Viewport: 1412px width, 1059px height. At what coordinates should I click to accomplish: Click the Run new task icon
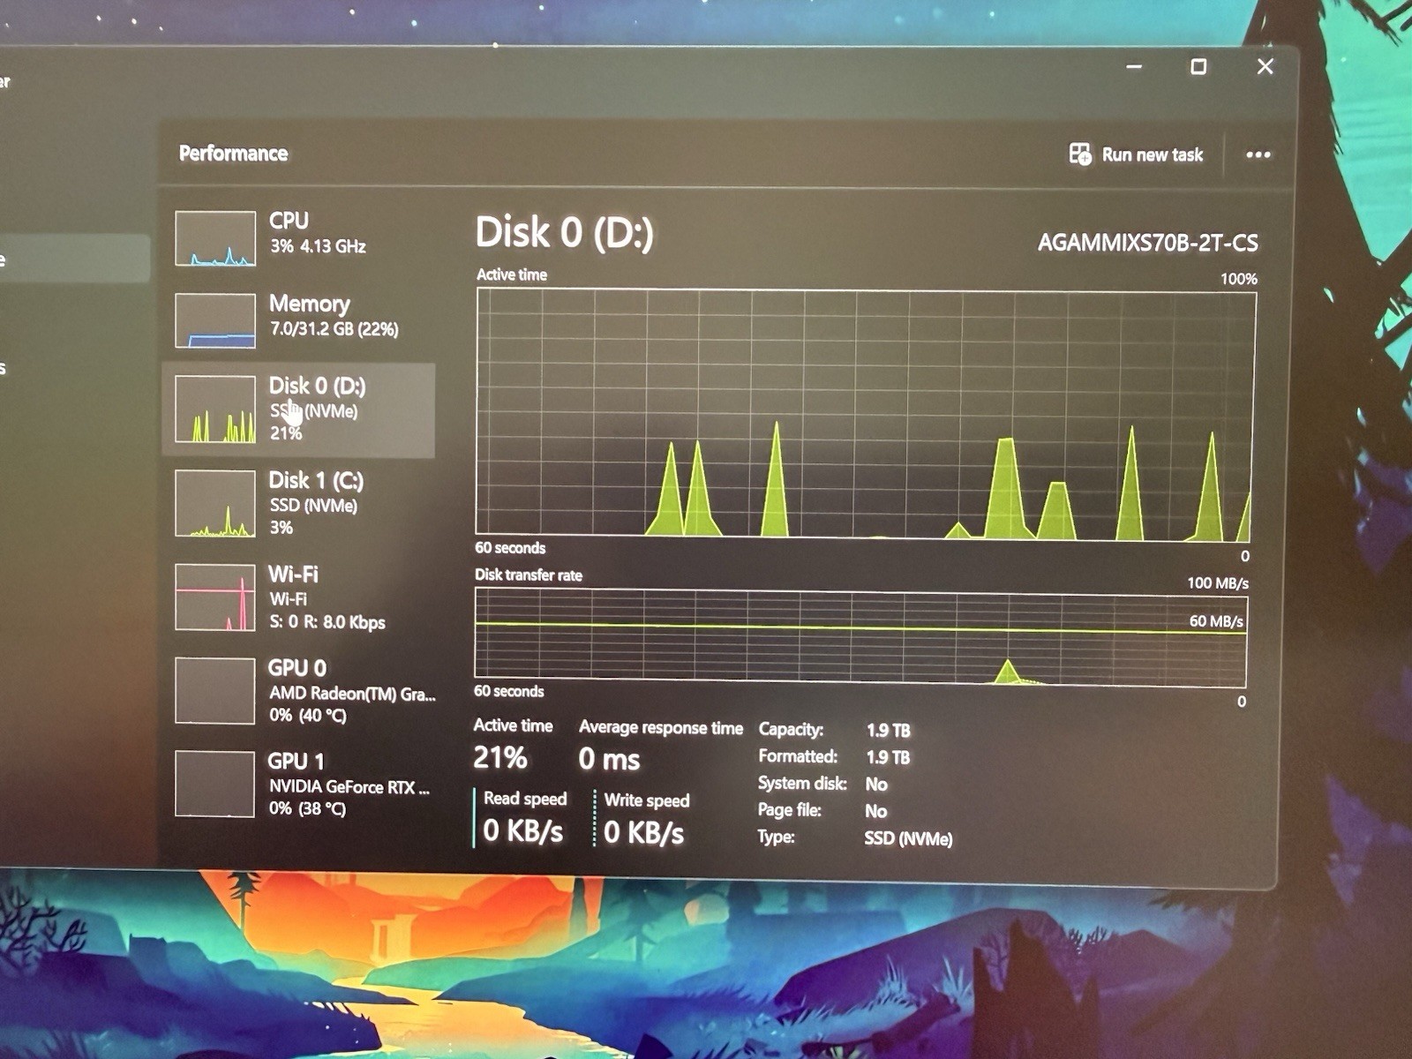tap(1080, 154)
